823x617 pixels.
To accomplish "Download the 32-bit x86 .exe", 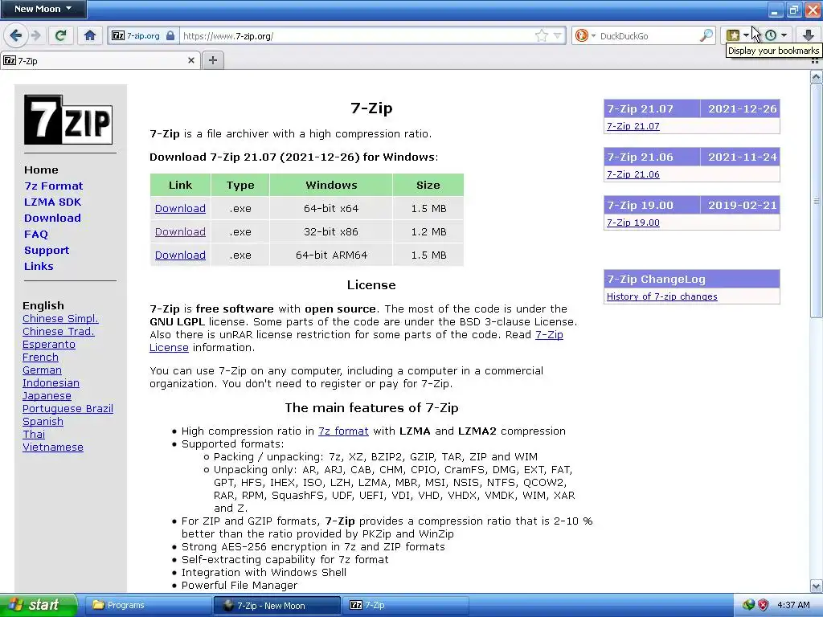I will [180, 231].
